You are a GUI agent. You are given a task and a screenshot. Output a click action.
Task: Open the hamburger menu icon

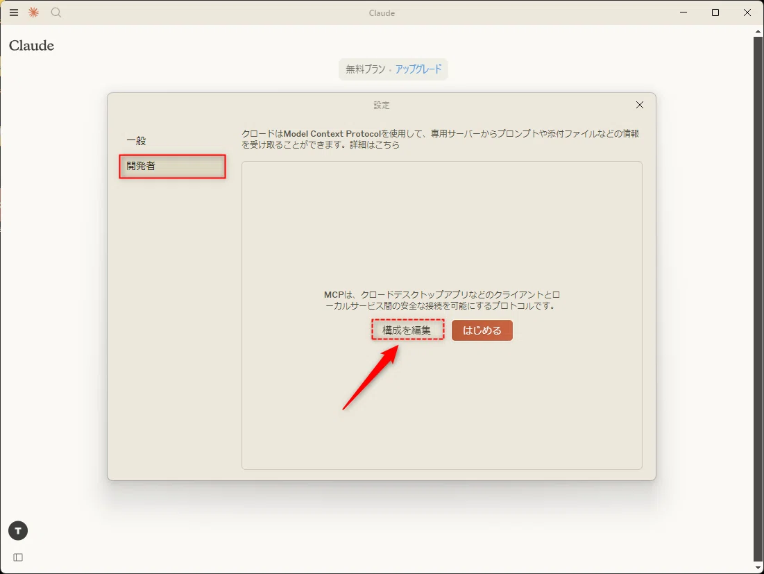tap(14, 12)
